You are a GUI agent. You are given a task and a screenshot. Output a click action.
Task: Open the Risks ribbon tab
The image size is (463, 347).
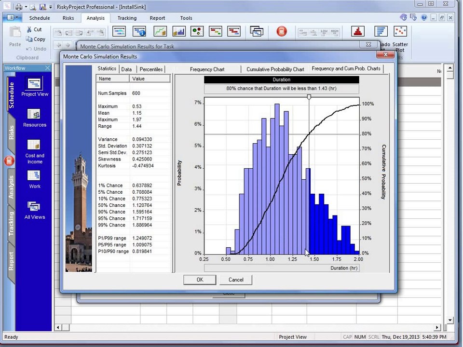point(68,18)
